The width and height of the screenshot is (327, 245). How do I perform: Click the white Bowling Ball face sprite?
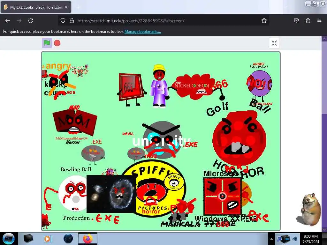coord(73,194)
